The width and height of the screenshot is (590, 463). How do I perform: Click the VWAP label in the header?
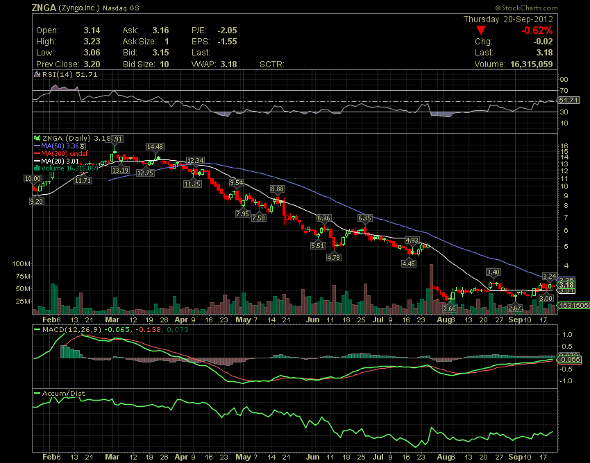(x=203, y=64)
